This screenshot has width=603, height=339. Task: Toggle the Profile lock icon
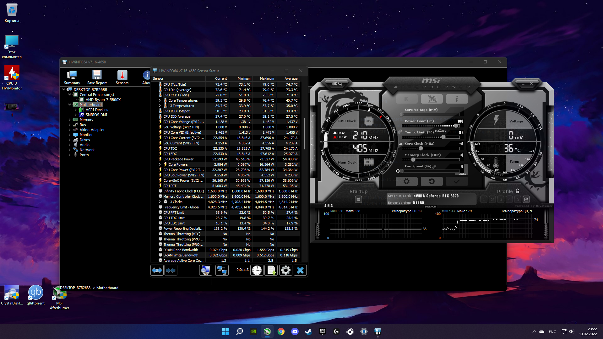[x=518, y=191]
